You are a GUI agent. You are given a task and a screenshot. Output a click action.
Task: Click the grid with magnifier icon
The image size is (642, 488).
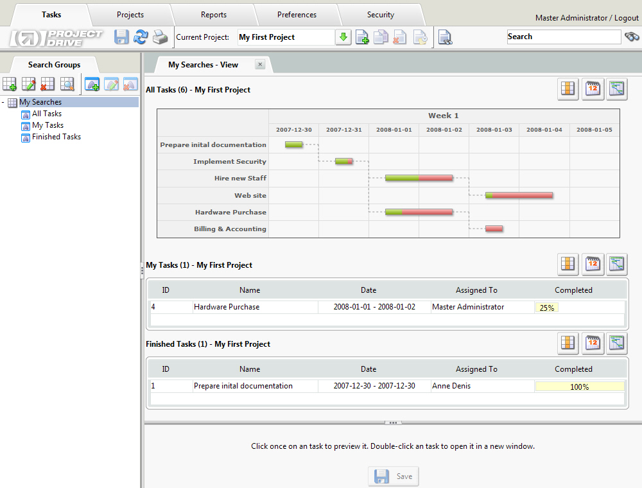(x=67, y=84)
